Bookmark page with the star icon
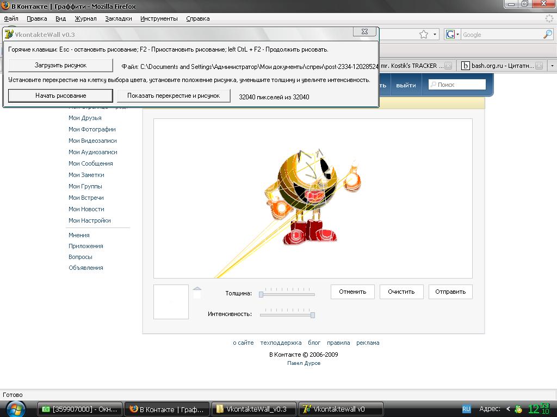The image size is (557, 417). (423, 34)
